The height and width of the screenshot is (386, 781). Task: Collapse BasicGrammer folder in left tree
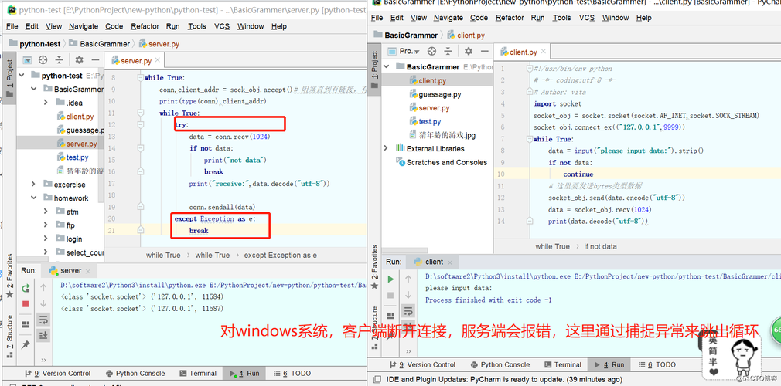click(x=34, y=89)
